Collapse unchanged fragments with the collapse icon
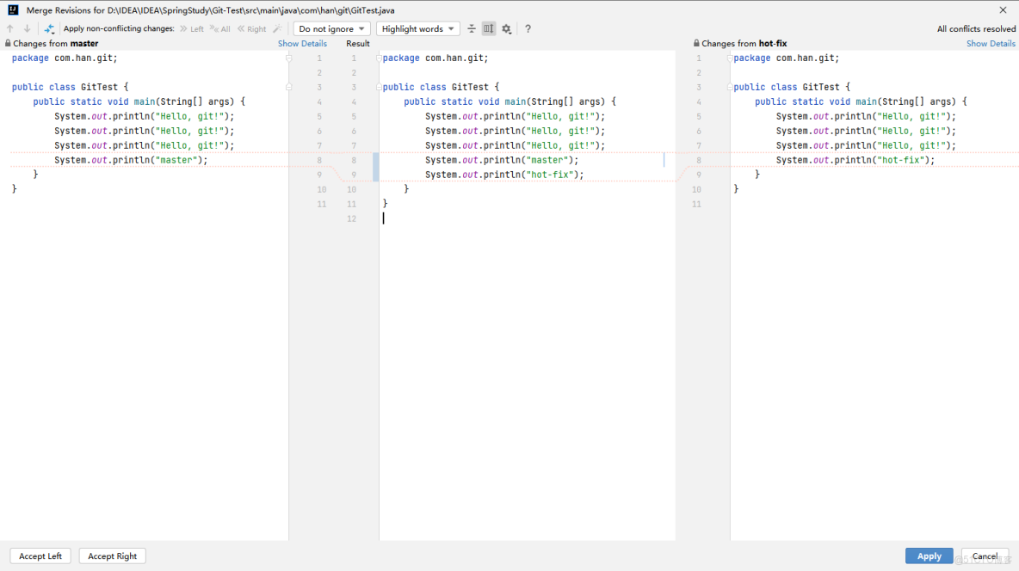 point(471,28)
